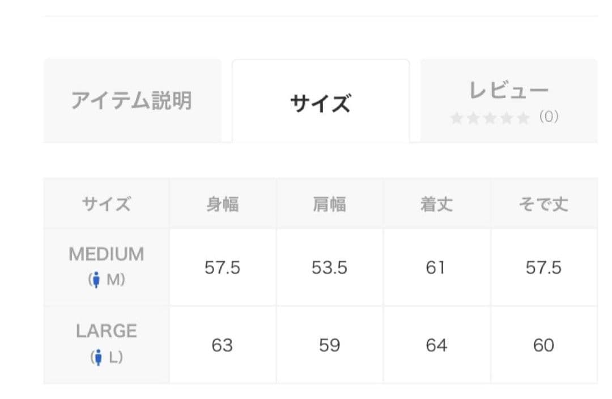Click the blue person icon beside L
Viewport: 612px width, 399px height.
click(98, 357)
